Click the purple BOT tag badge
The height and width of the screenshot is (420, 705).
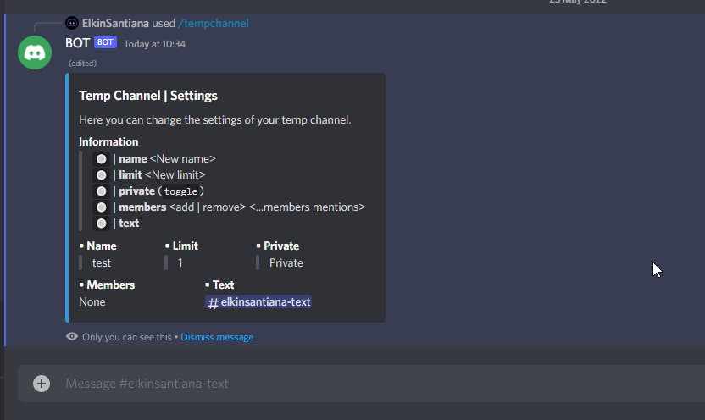pos(105,42)
